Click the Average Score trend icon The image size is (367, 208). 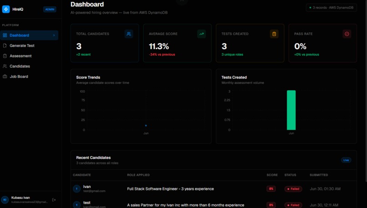pos(201,34)
